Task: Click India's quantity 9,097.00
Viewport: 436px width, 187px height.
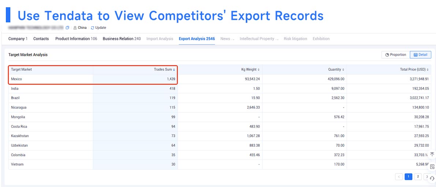Action: point(338,89)
